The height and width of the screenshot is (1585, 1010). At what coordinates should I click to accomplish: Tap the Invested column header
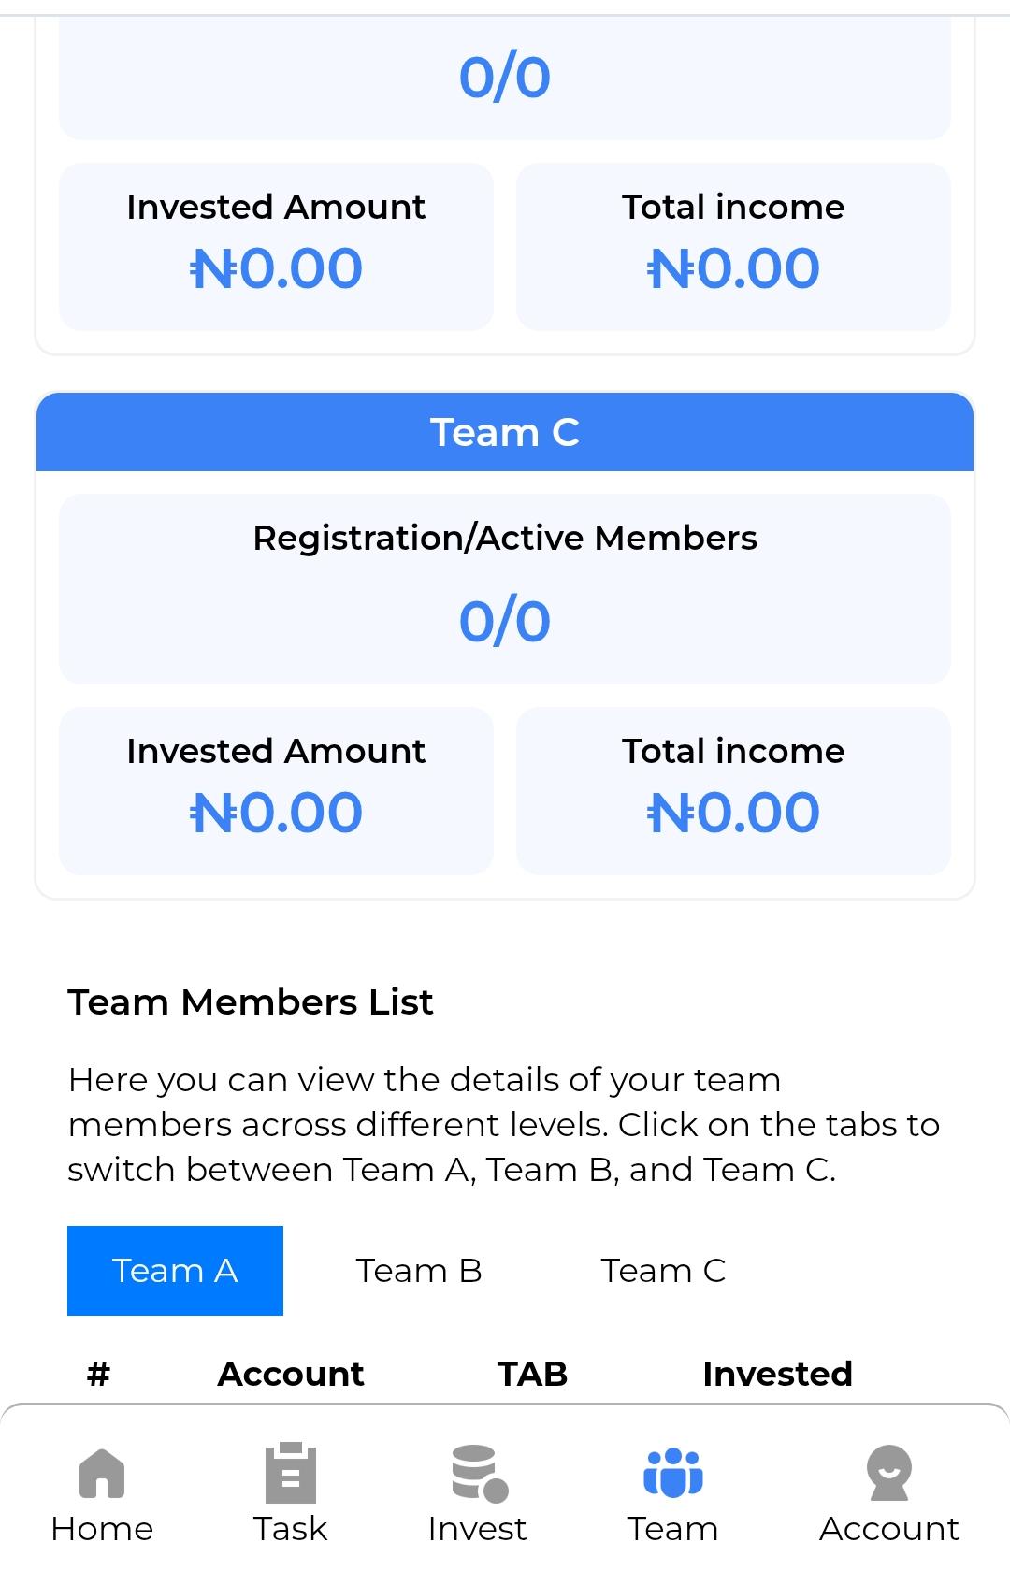pos(777,1374)
